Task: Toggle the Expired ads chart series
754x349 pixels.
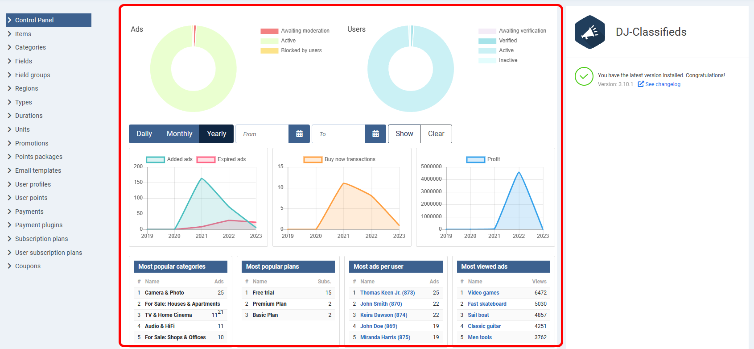Action: point(221,159)
